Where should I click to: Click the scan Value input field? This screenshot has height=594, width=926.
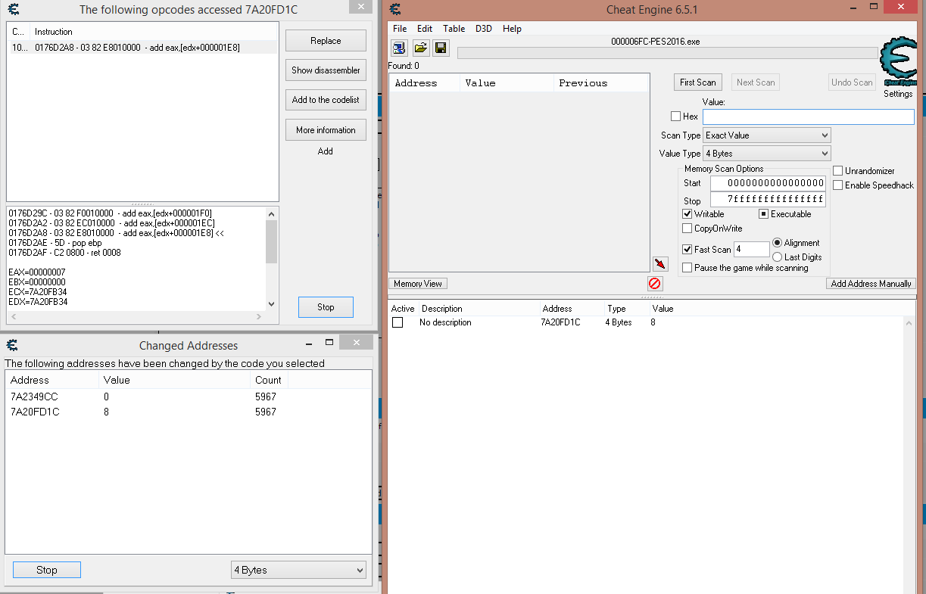tap(808, 117)
